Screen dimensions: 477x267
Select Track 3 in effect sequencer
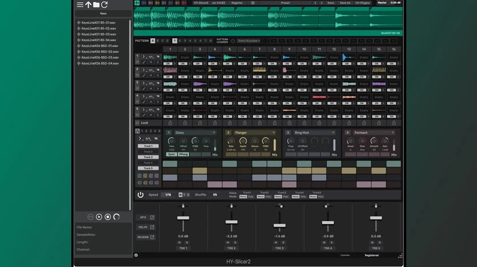pyautogui.click(x=148, y=157)
